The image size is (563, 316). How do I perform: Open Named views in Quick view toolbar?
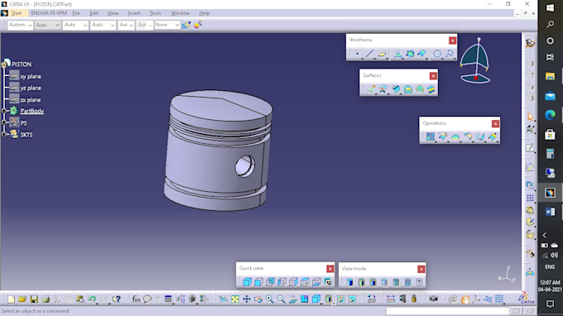coord(328,282)
